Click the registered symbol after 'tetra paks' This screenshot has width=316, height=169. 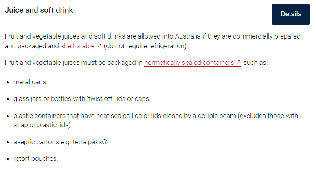coord(105,142)
